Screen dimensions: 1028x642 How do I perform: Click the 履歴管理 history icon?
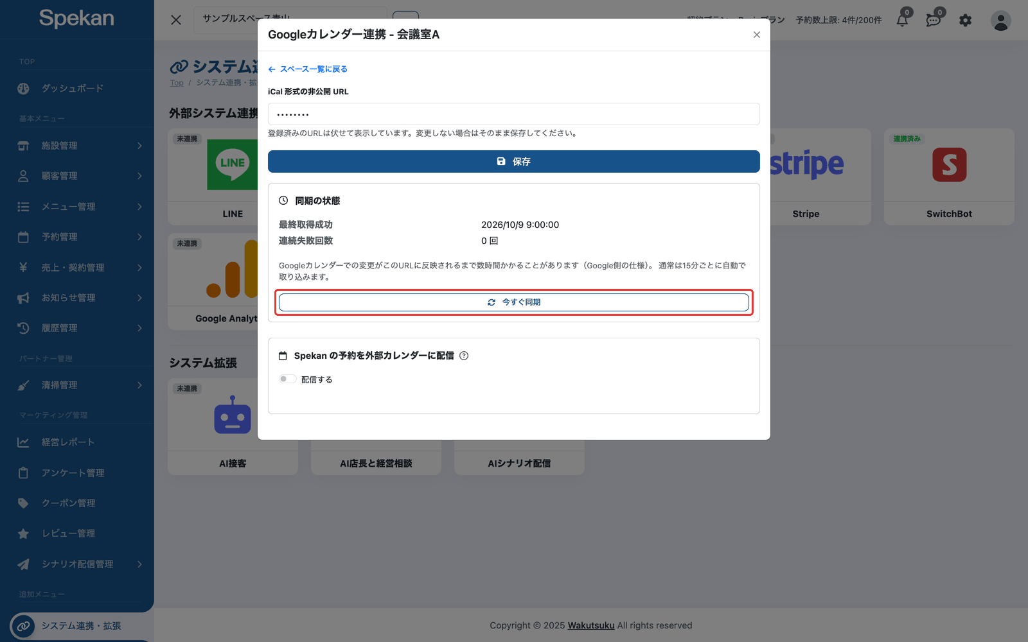[23, 328]
